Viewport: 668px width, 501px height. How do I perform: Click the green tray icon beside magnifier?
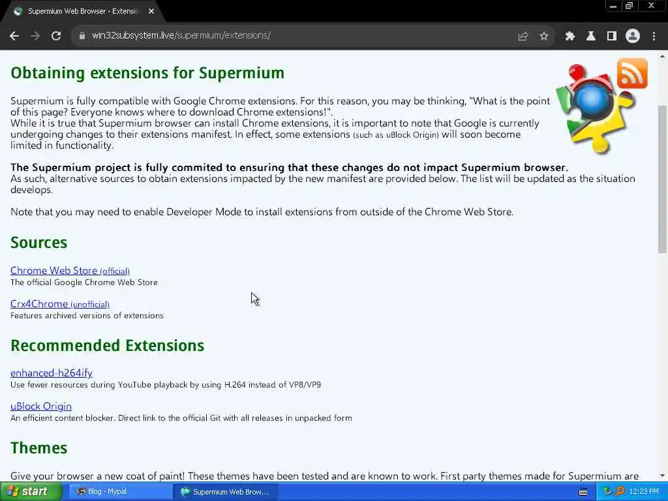coord(607,492)
